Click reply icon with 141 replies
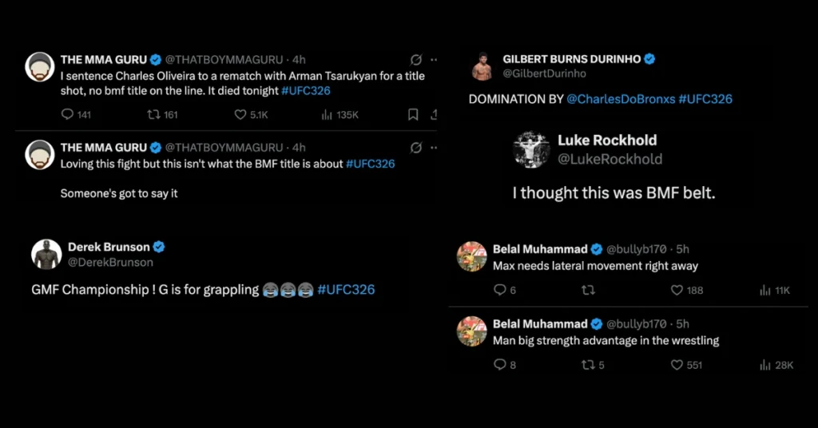The width and height of the screenshot is (818, 428). pos(68,115)
